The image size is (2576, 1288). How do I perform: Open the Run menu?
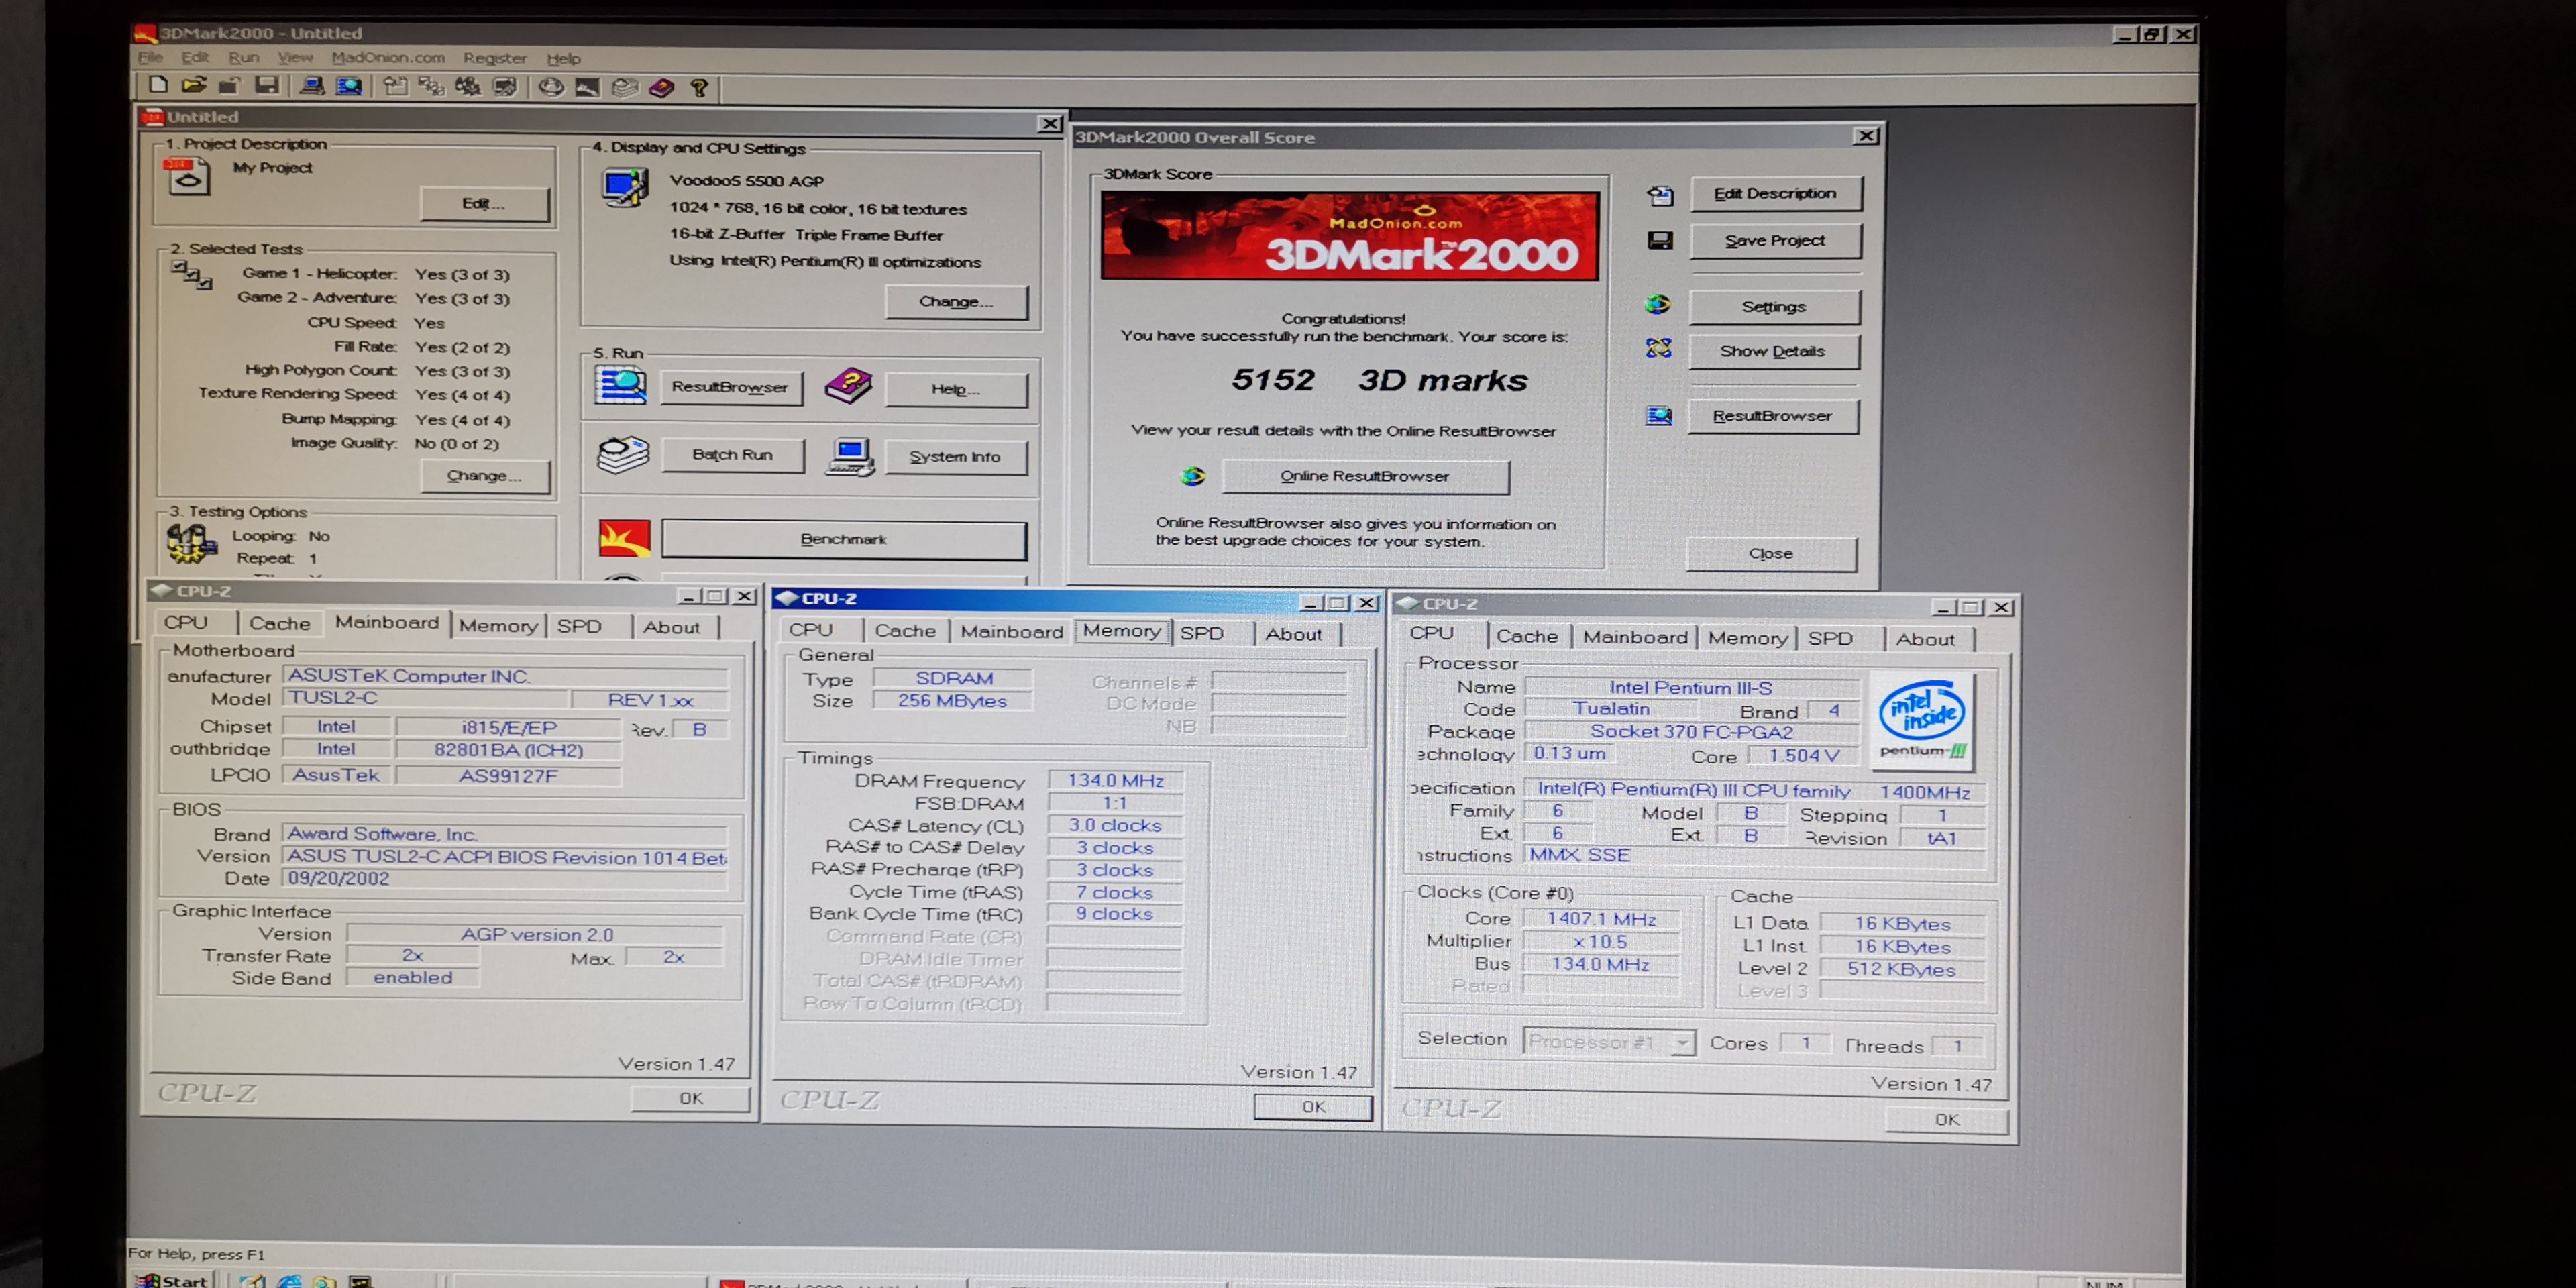point(243,57)
